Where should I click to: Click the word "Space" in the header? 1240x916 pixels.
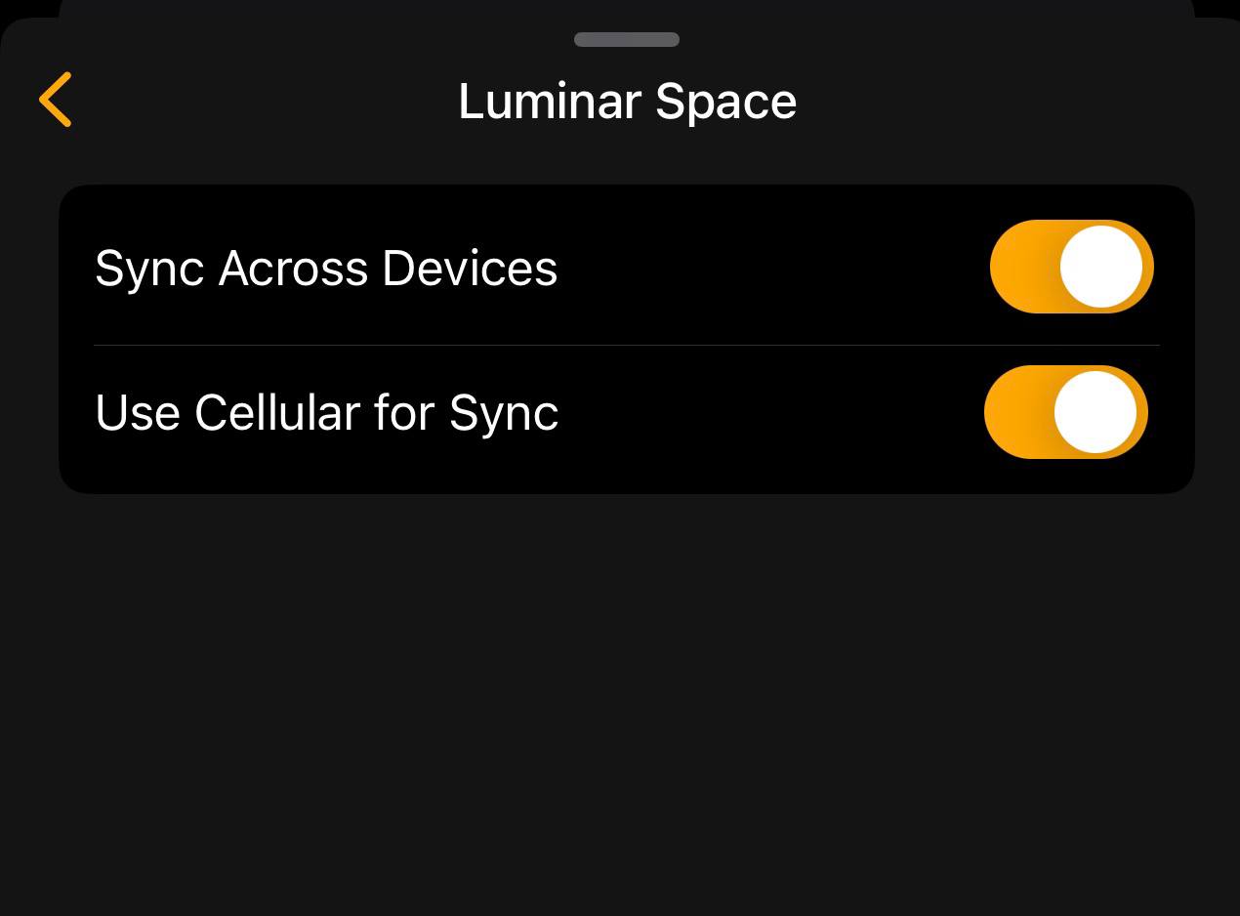[725, 102]
